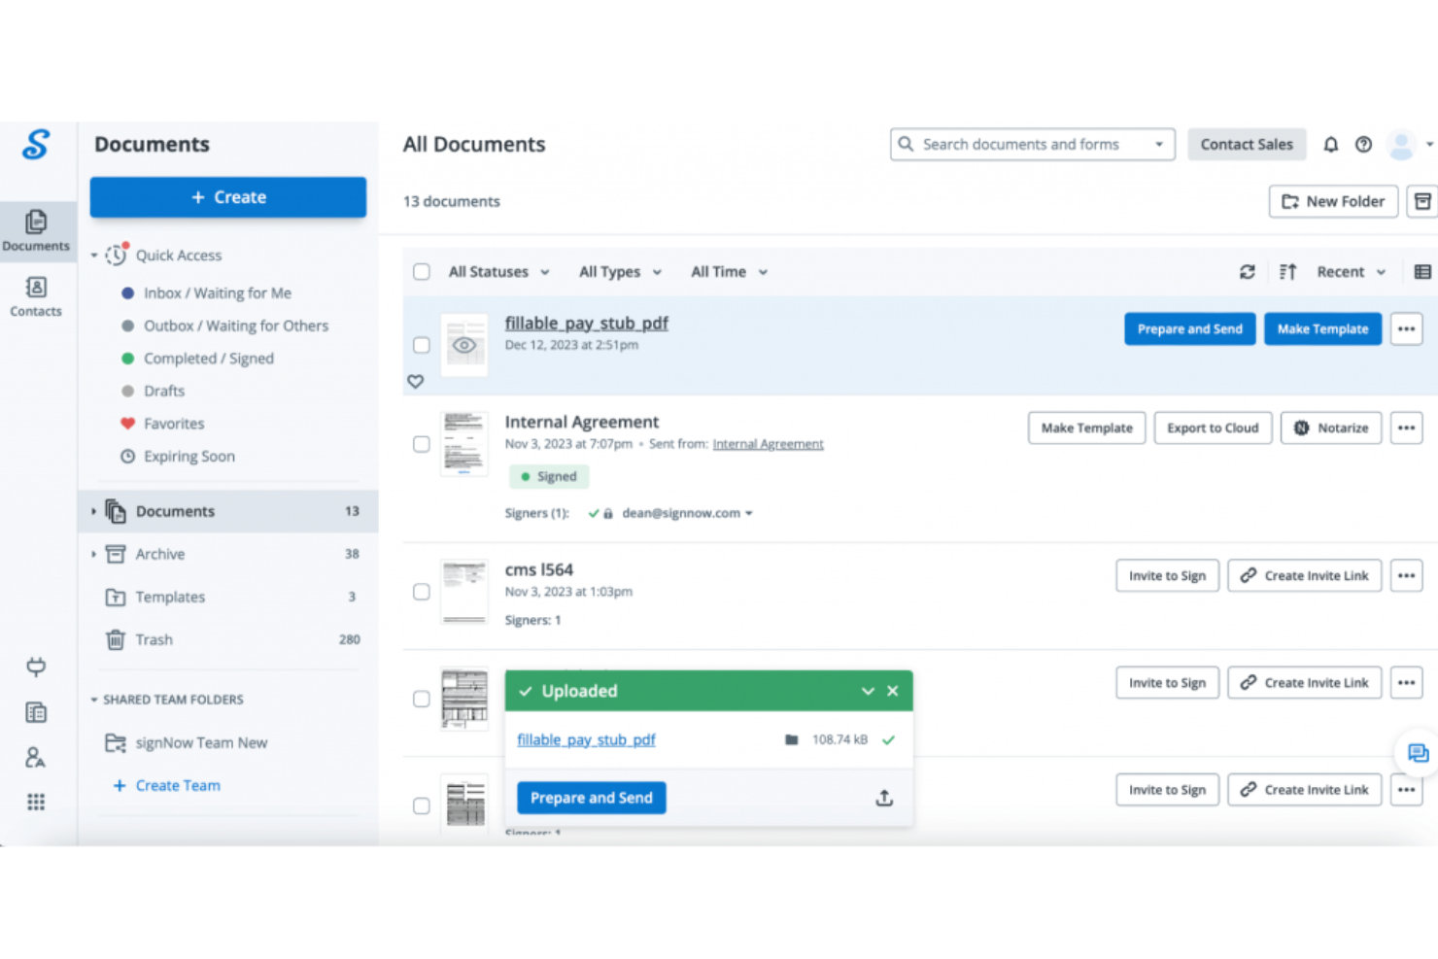This screenshot has height=959, width=1438.
Task: Select the cms I564 document checkbox
Action: click(x=422, y=592)
